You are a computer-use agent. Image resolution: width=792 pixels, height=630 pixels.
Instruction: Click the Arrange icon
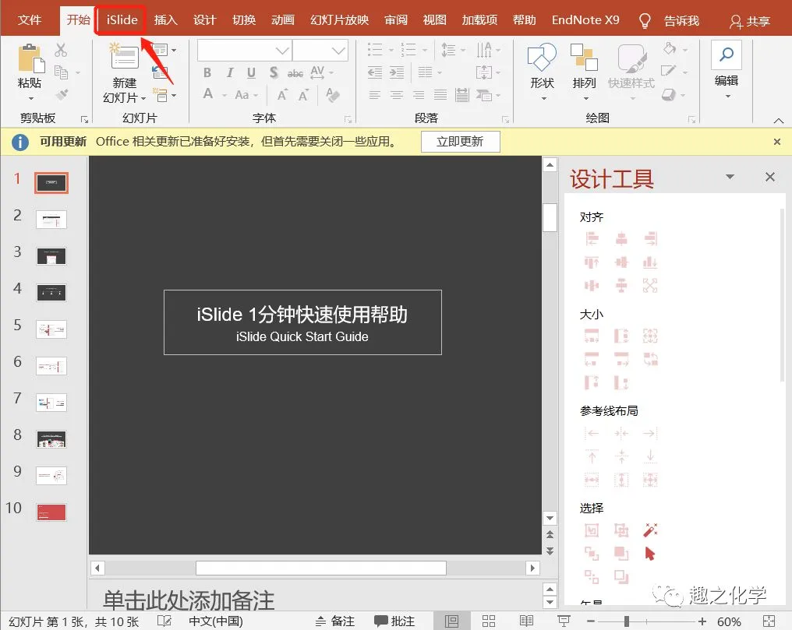coord(584,57)
